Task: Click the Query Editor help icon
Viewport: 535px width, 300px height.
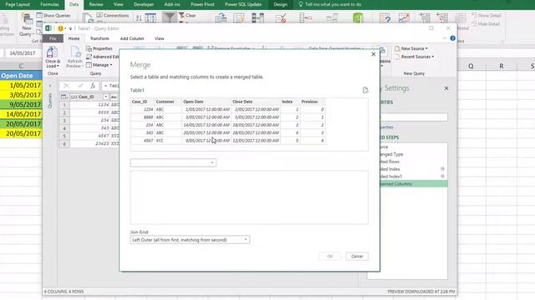Action: [453, 38]
